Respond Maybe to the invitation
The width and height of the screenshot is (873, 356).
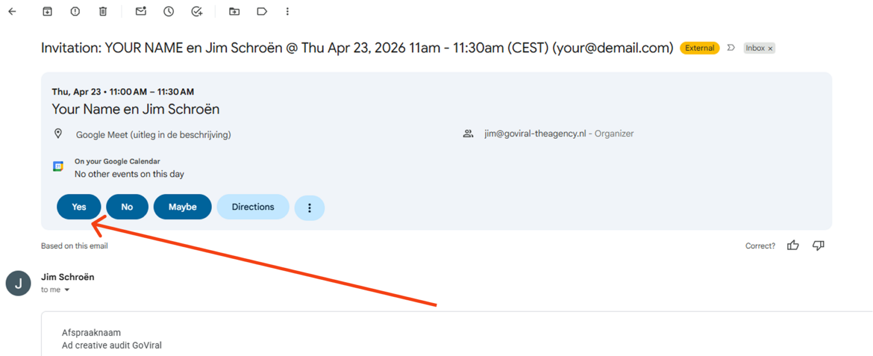click(x=182, y=207)
